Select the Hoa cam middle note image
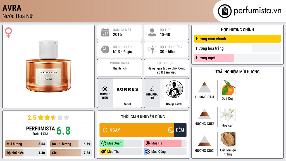Screen dimensions: 286x161 tap(228, 115)
